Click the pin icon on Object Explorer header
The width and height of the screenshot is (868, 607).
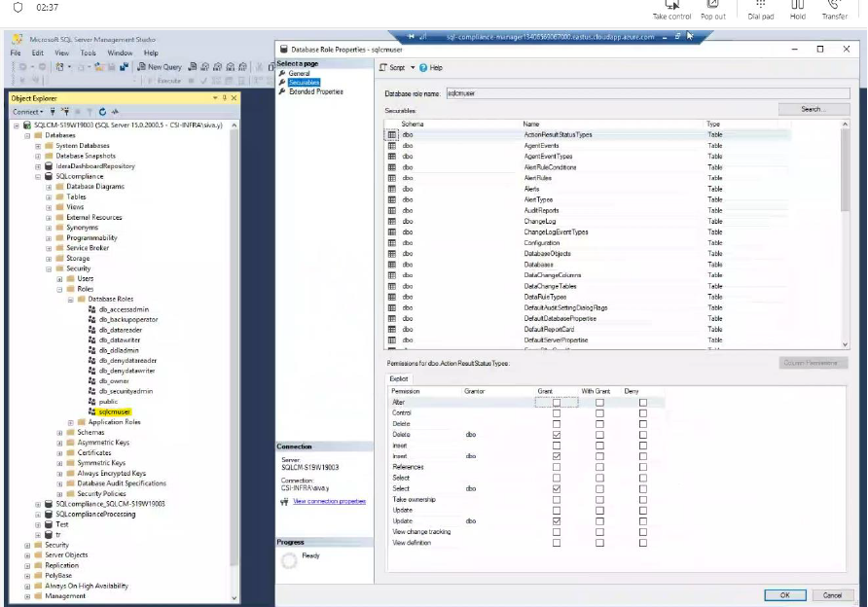pos(225,98)
